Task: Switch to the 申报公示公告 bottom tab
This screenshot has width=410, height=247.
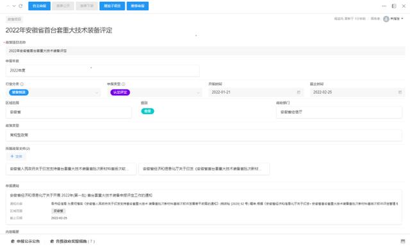Action: pos(26,241)
